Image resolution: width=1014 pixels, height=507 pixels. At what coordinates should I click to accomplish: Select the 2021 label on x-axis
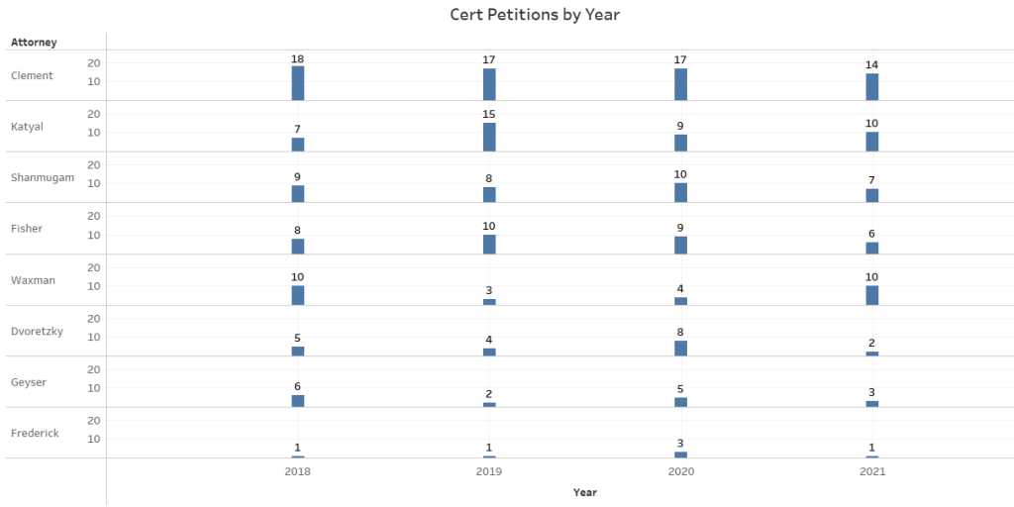point(872,472)
